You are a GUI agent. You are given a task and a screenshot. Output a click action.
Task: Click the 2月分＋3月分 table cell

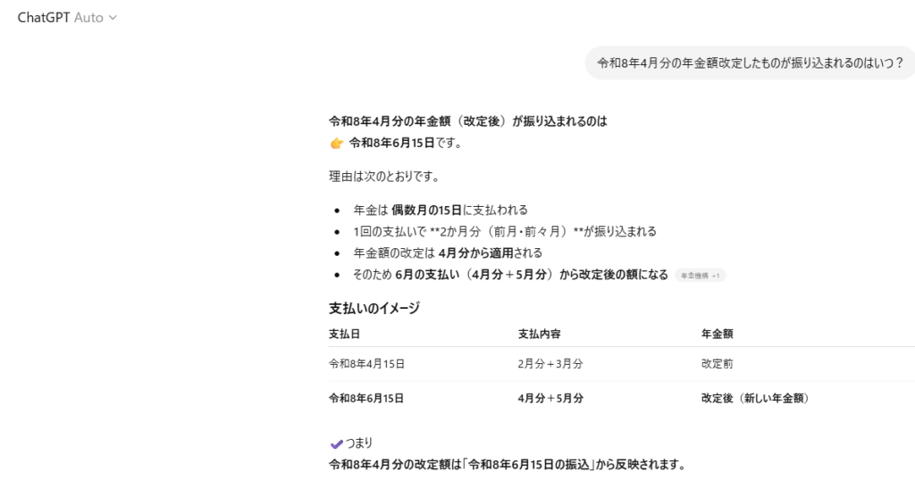[x=550, y=364]
